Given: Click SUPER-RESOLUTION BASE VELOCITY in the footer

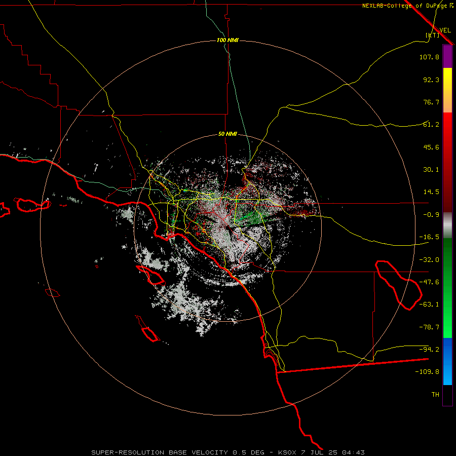Looking at the screenshot, I should pyautogui.click(x=160, y=452).
